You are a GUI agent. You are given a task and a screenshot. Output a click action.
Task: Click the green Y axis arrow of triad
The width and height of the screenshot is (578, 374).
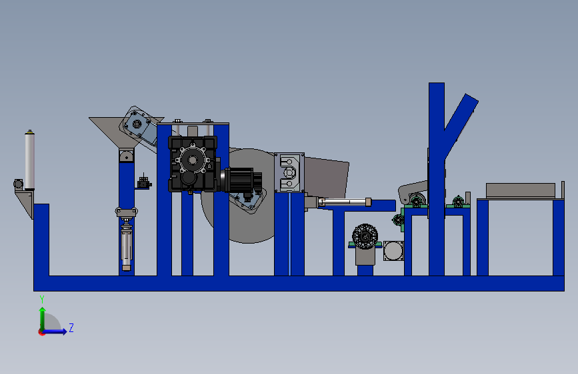(43, 319)
